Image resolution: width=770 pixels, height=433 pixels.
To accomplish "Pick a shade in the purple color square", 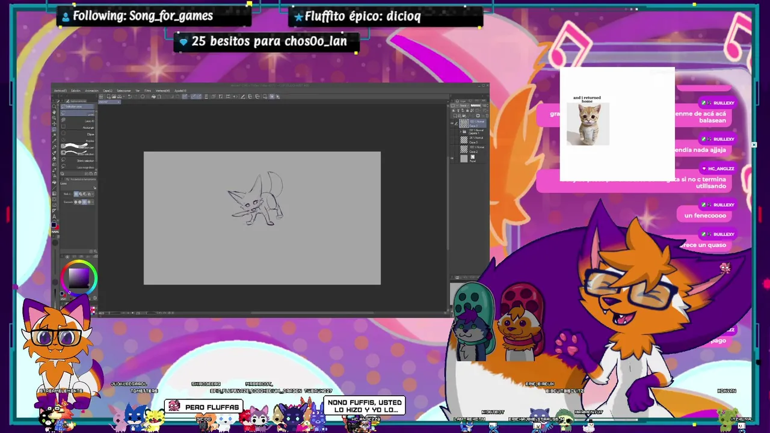I will (79, 278).
